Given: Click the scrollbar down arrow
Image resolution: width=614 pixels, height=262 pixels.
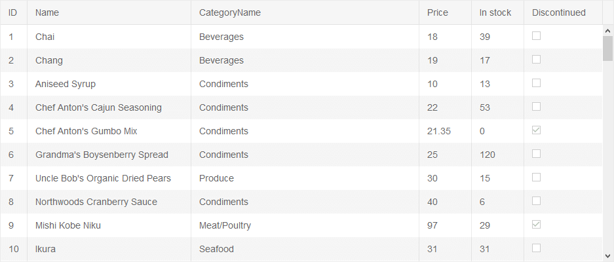Looking at the screenshot, I should tap(607, 254).
